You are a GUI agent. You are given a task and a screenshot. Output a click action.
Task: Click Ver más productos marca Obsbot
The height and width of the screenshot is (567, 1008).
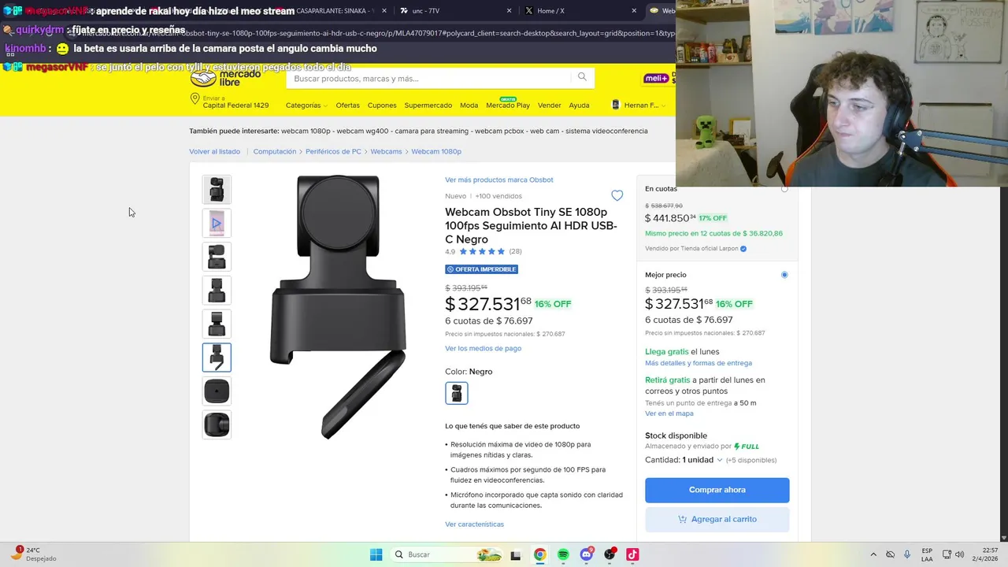(499, 180)
